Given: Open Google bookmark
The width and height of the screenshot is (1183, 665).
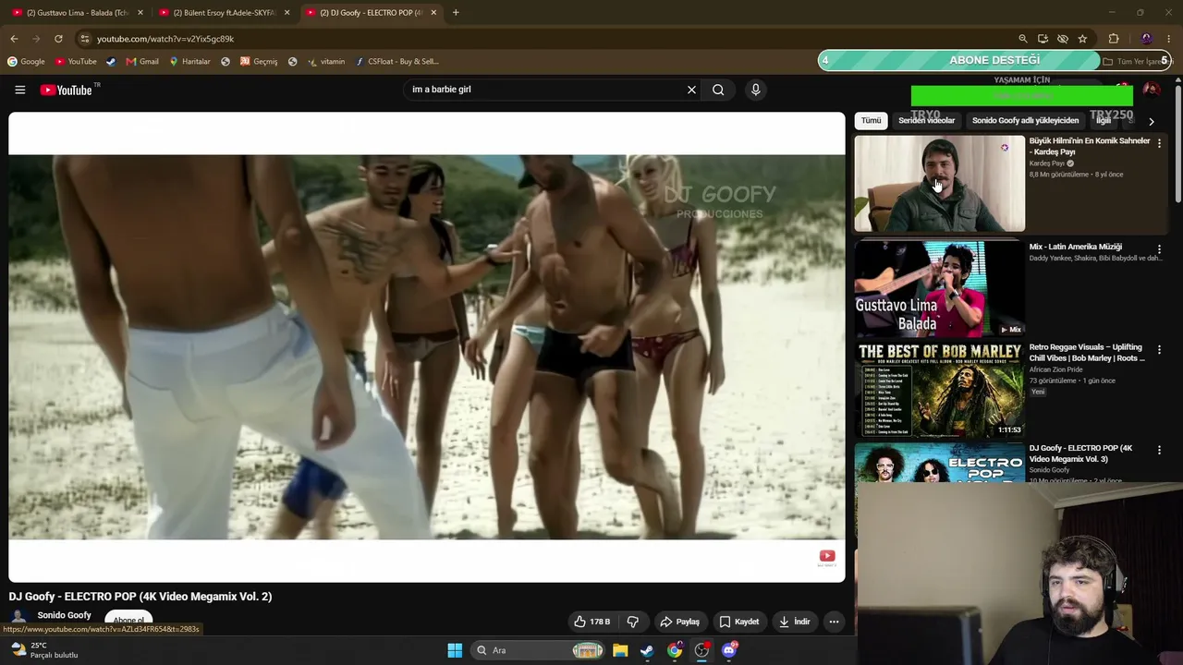Looking at the screenshot, I should pos(26,62).
